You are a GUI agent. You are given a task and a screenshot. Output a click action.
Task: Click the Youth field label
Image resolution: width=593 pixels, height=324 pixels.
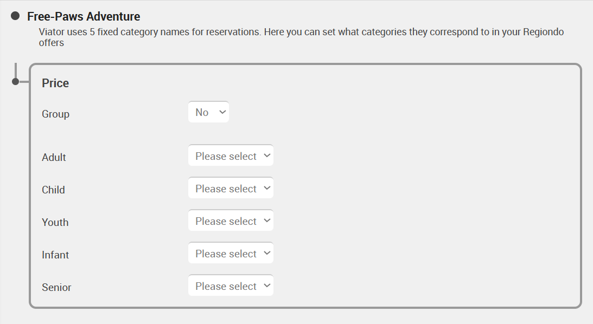pos(55,222)
